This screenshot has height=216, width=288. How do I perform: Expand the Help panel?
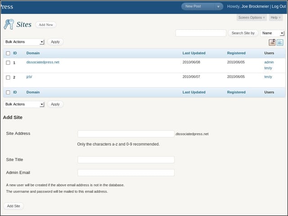pyautogui.click(x=276, y=18)
